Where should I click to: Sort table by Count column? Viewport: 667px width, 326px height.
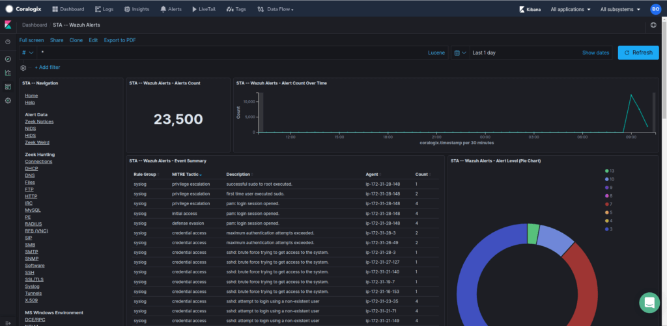[x=423, y=174]
